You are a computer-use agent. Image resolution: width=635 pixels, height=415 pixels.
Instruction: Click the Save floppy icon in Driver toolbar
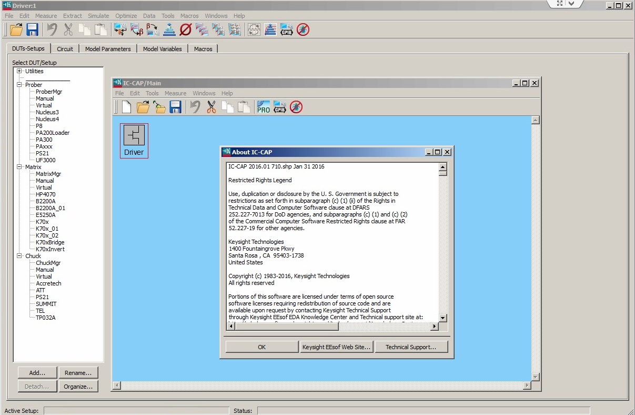[x=32, y=29]
